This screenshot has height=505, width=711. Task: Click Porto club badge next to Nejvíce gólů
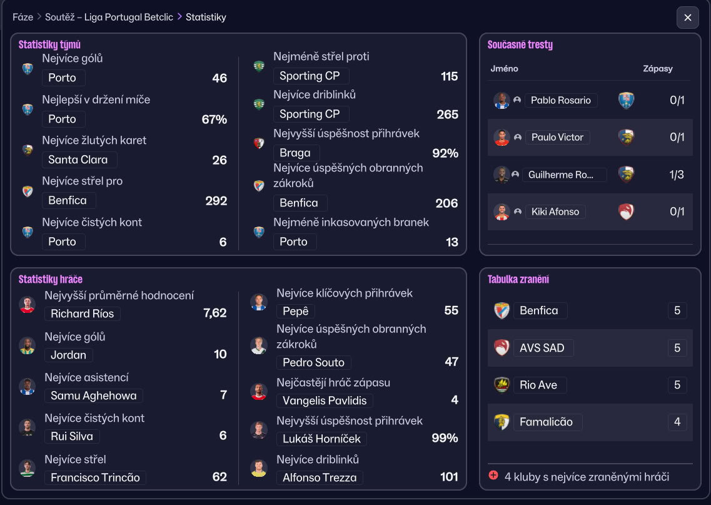coord(28,68)
